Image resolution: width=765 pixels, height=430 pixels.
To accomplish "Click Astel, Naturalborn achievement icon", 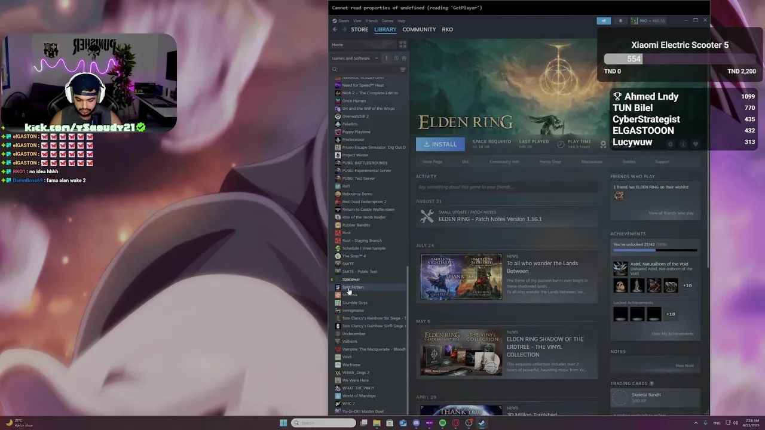I will point(620,268).
